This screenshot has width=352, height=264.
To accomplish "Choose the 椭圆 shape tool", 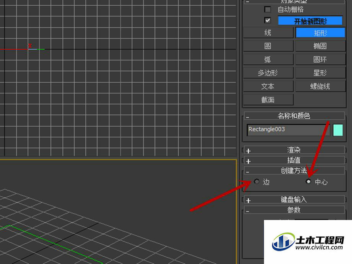I will (320, 46).
